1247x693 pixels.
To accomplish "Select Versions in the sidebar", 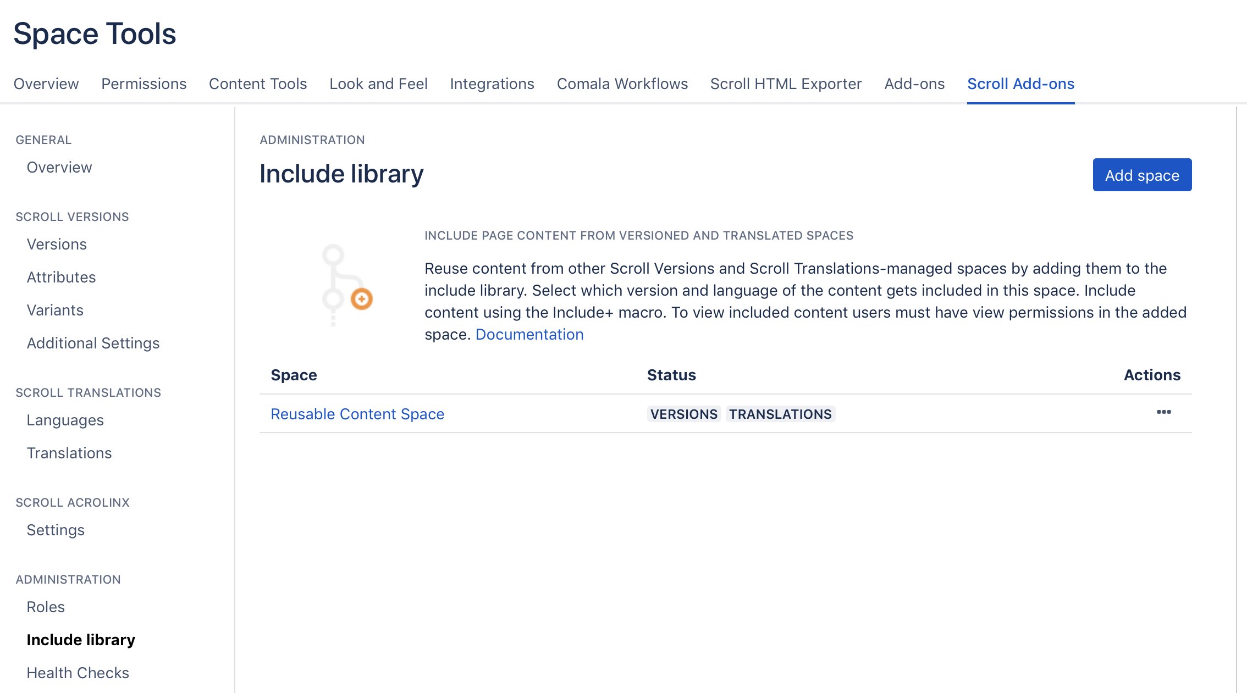I will tap(57, 244).
